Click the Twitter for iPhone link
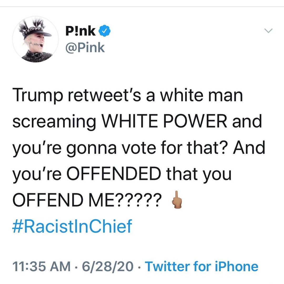Screen dimensions: 284x284 tap(202, 266)
